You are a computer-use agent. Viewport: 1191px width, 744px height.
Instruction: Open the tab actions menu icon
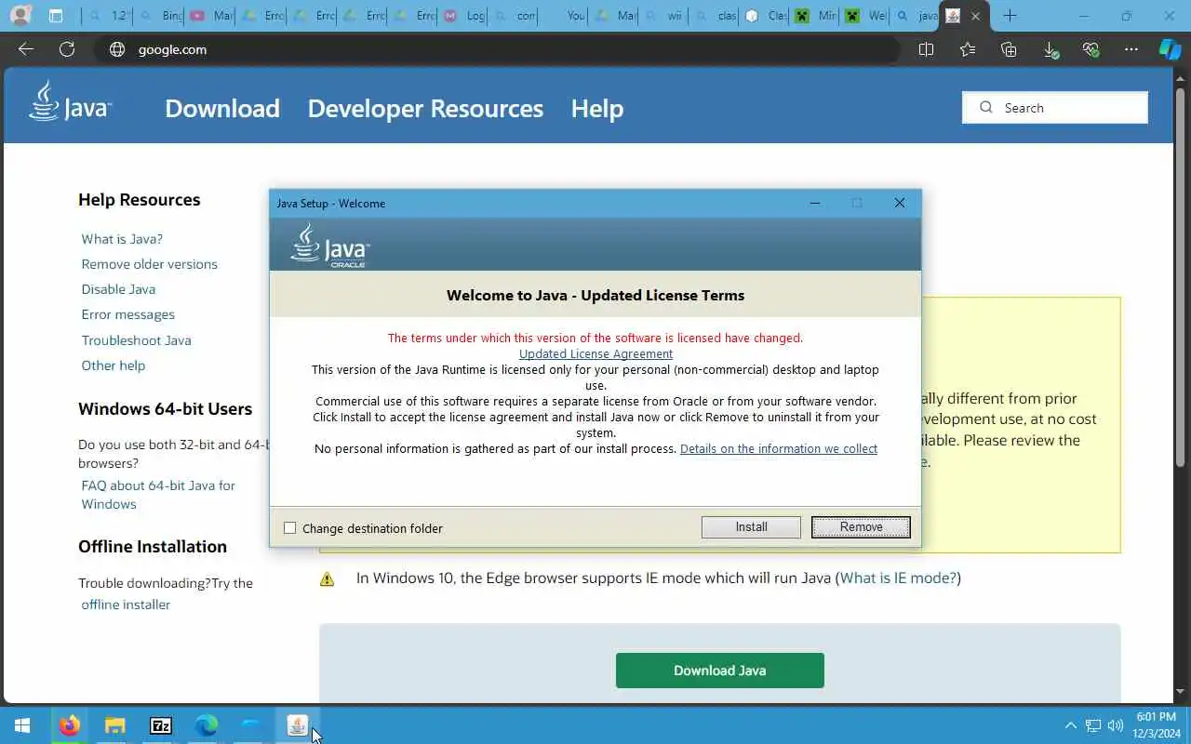(x=56, y=16)
